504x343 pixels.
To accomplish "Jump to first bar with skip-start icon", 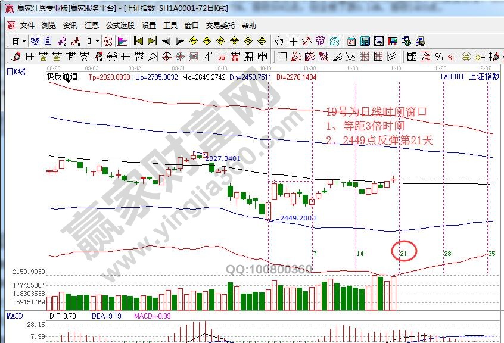I will click(138, 41).
